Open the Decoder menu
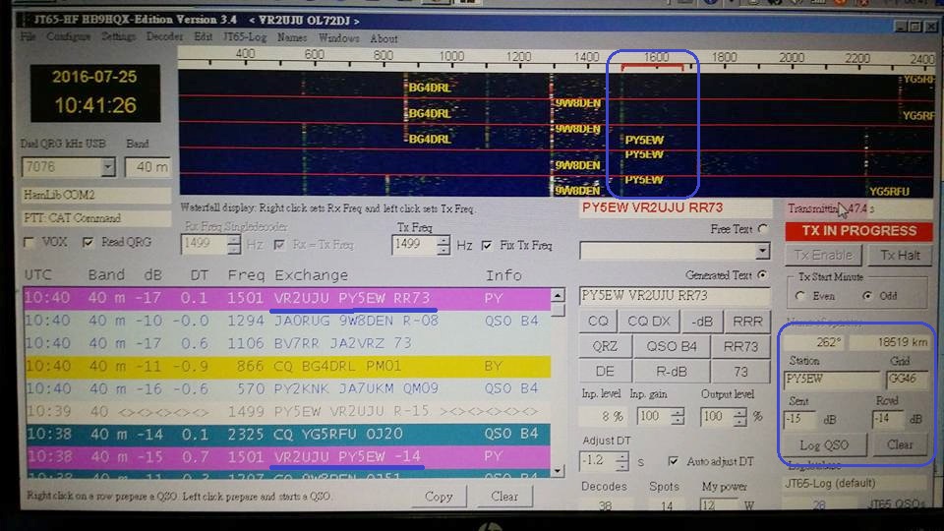The width and height of the screenshot is (944, 531). pos(164,37)
